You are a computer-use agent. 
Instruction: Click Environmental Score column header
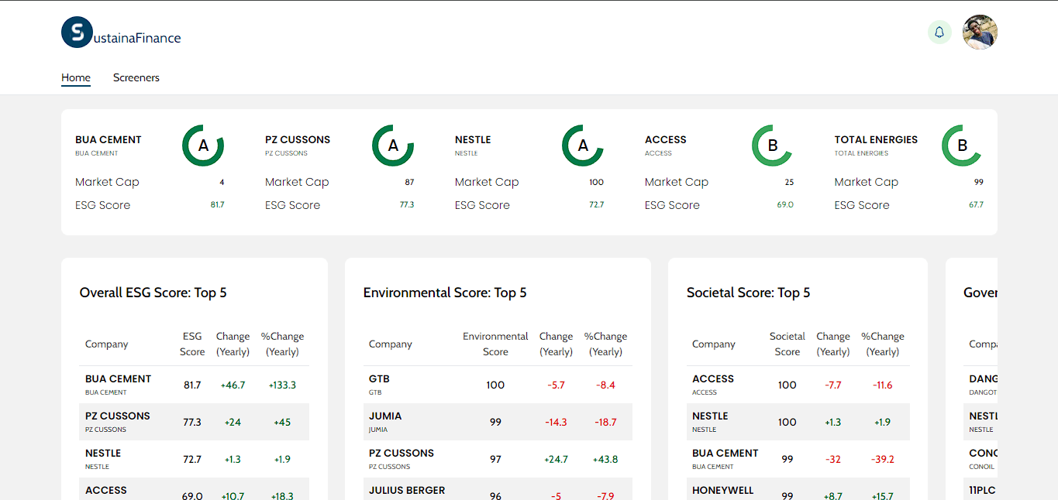tap(495, 344)
